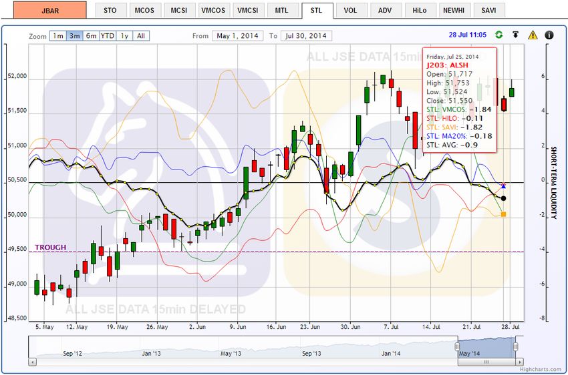Switch to the STO tab

click(x=110, y=11)
